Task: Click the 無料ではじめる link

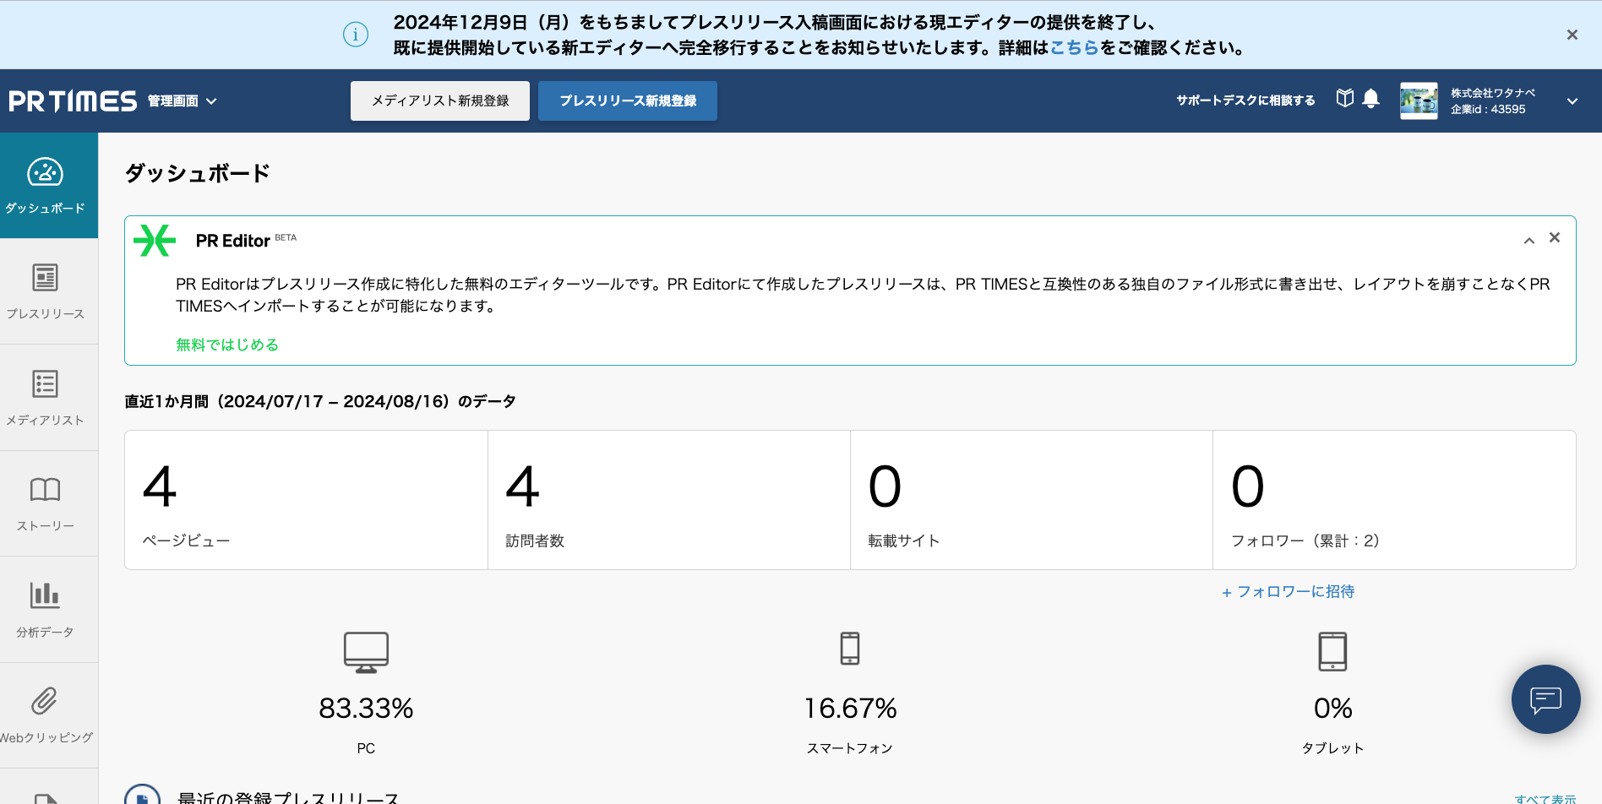Action: [227, 345]
